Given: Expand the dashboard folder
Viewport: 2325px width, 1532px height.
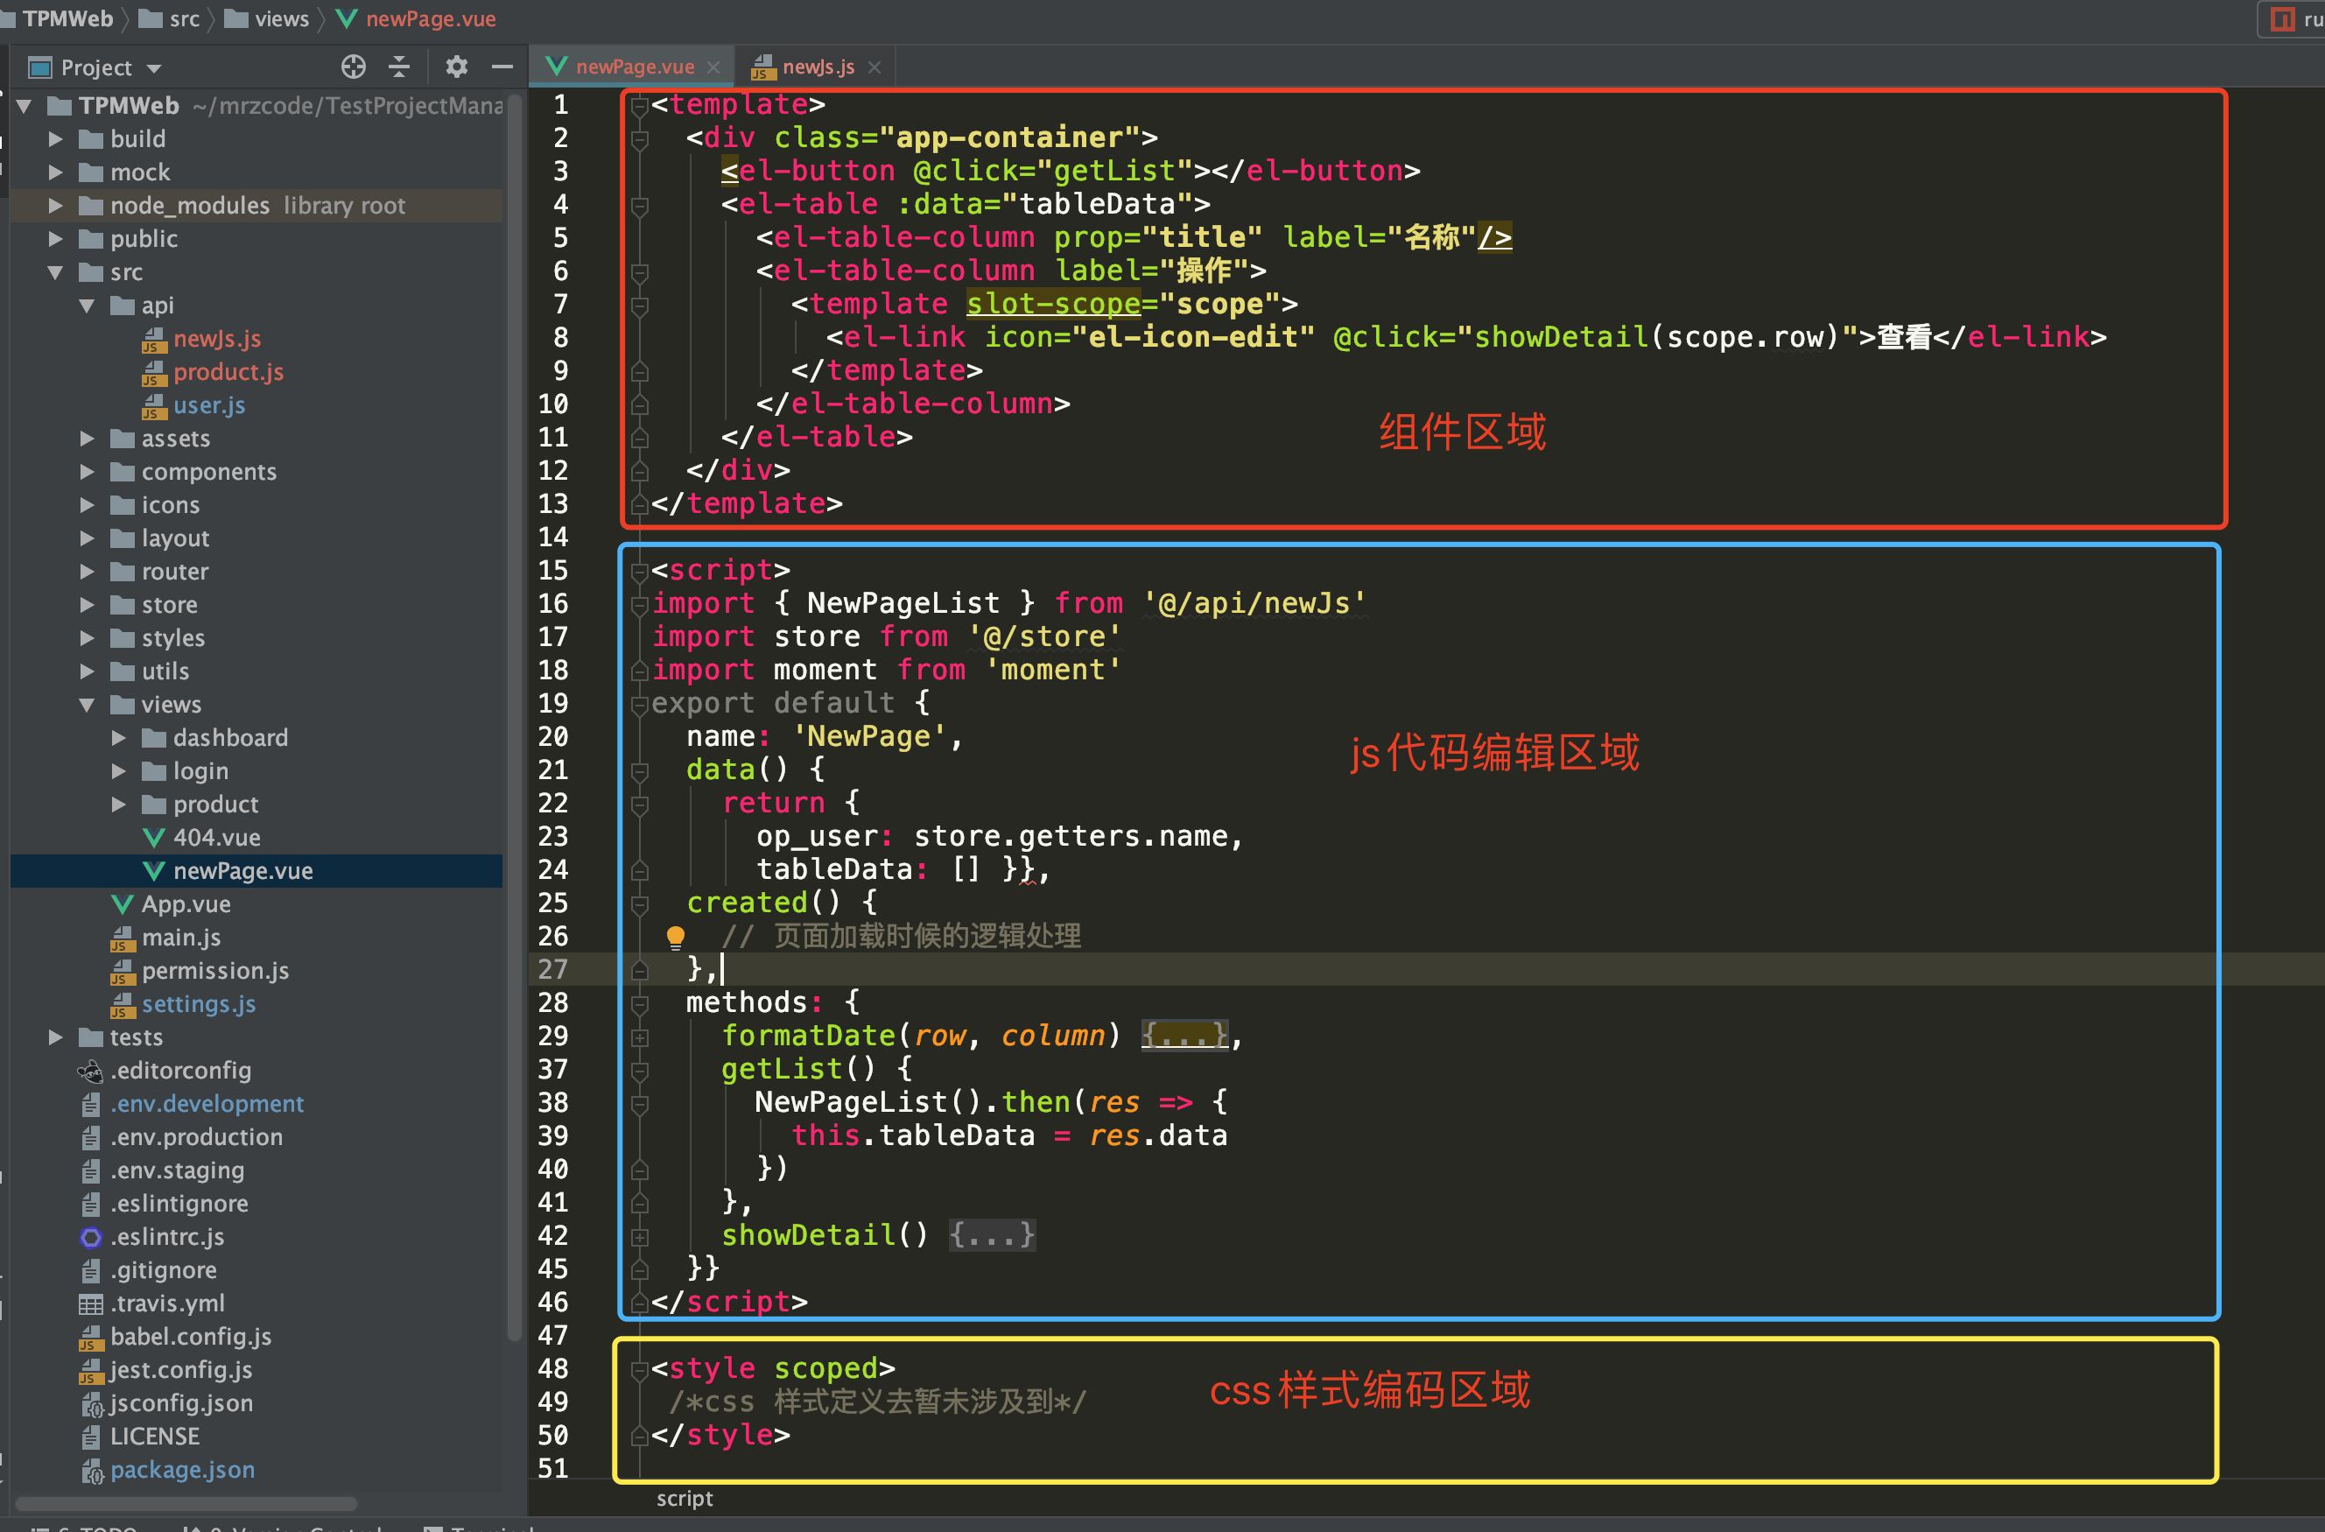Looking at the screenshot, I should [x=118, y=738].
